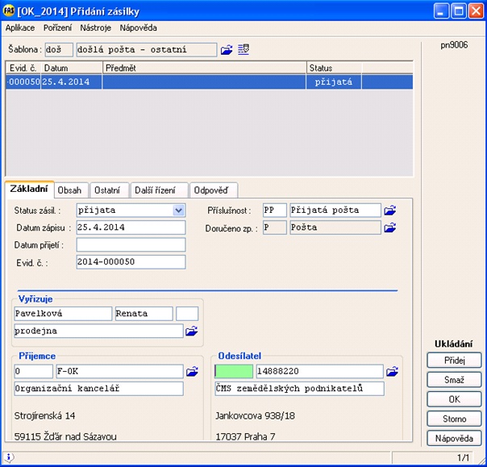Image resolution: width=487 pixels, height=467 pixels.
Task: Expand the Status zásil. dropdown
Action: pos(178,211)
